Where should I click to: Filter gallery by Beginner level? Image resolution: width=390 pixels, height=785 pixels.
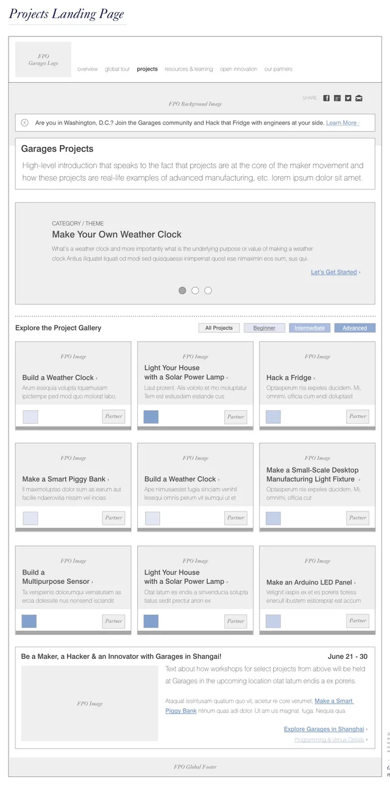pos(264,328)
